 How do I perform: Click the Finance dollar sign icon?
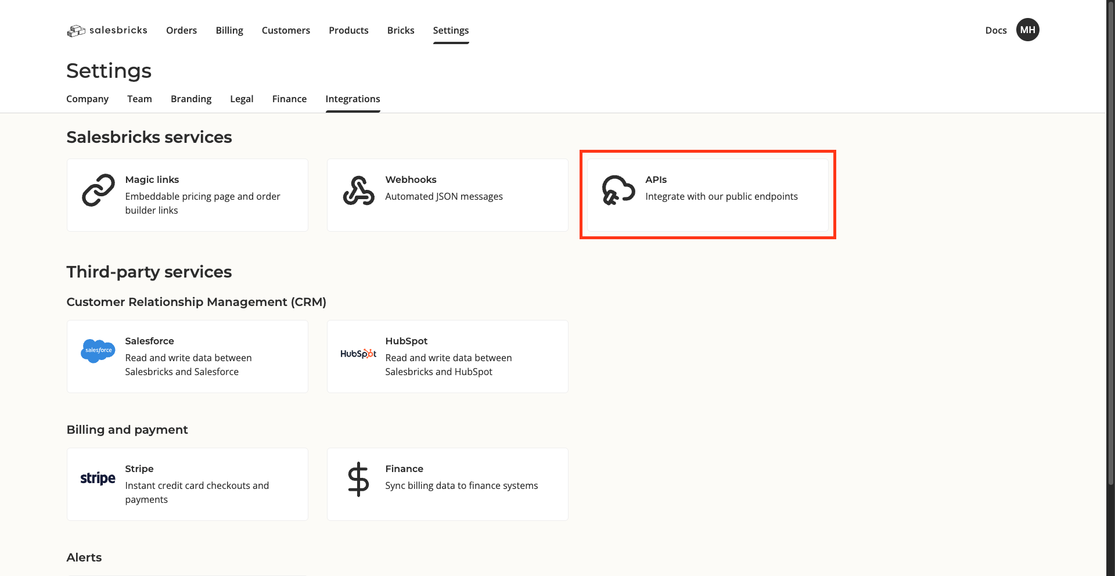tap(358, 479)
